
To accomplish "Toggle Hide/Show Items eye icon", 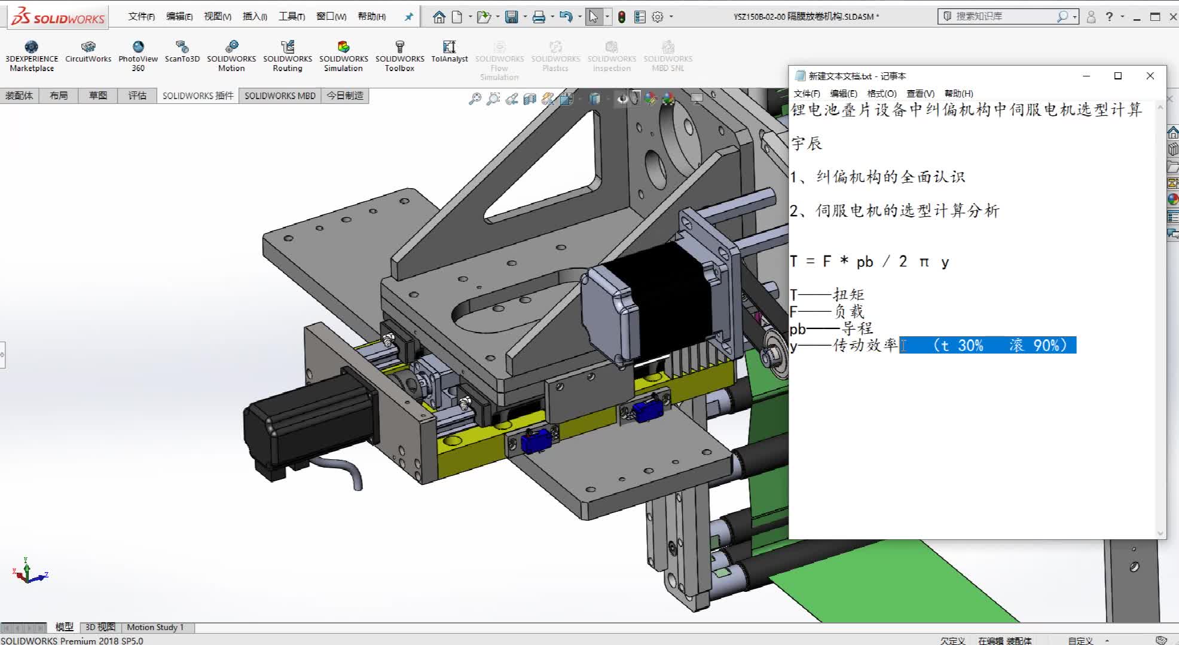I will (622, 99).
